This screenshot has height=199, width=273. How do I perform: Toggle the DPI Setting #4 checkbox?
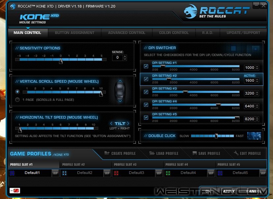146,105
